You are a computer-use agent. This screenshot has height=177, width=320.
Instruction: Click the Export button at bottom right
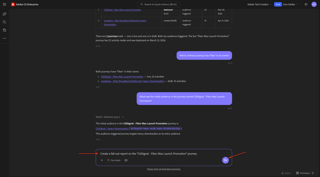pyautogui.click(x=286, y=173)
